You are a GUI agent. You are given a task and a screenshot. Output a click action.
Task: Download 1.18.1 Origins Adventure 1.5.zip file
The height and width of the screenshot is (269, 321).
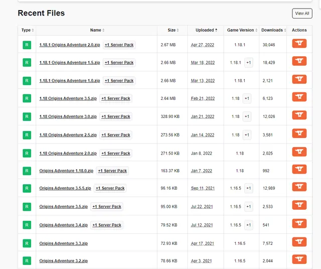click(299, 61)
